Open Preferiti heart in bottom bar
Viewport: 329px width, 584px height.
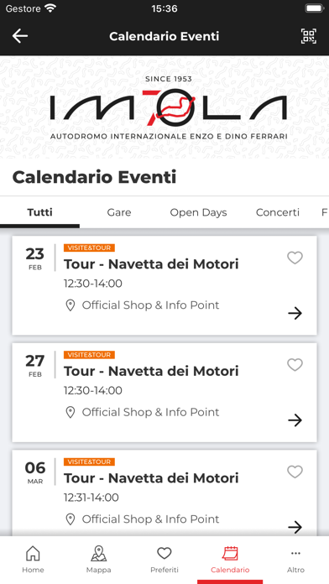tap(164, 560)
